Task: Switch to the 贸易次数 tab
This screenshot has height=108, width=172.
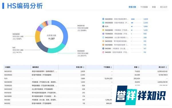Action: pyautogui.click(x=132, y=7)
